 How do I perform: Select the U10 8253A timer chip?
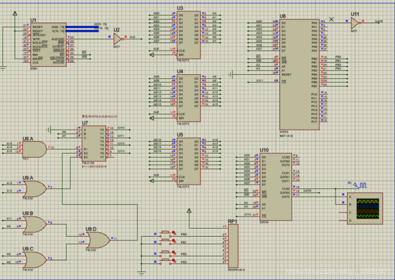[276, 187]
